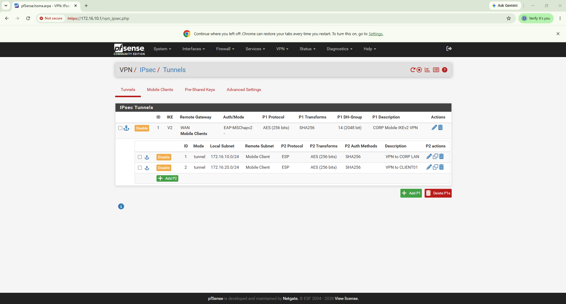566x304 pixels.
Task: Edit the VPN to CORP LAN phase 2
Action: pos(429,157)
